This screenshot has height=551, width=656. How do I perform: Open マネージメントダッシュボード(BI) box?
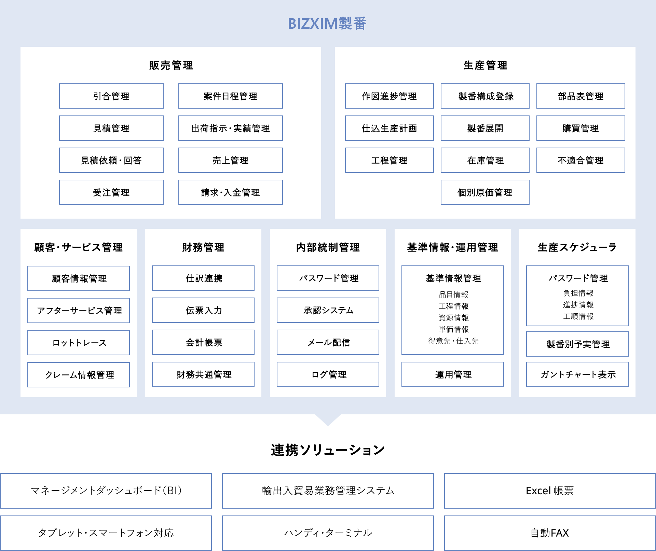coord(106,491)
